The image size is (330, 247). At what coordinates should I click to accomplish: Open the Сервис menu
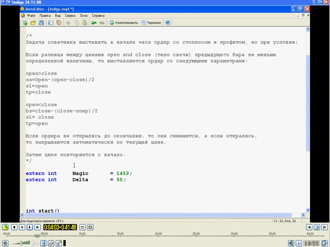(70, 15)
